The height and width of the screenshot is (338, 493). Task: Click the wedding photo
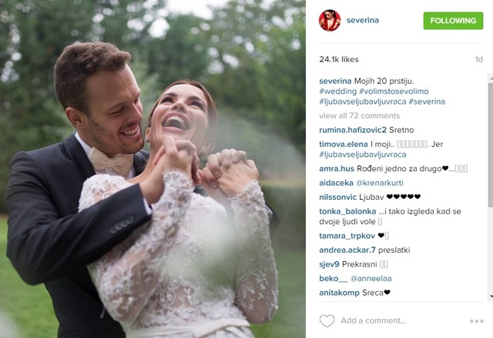[x=153, y=169]
